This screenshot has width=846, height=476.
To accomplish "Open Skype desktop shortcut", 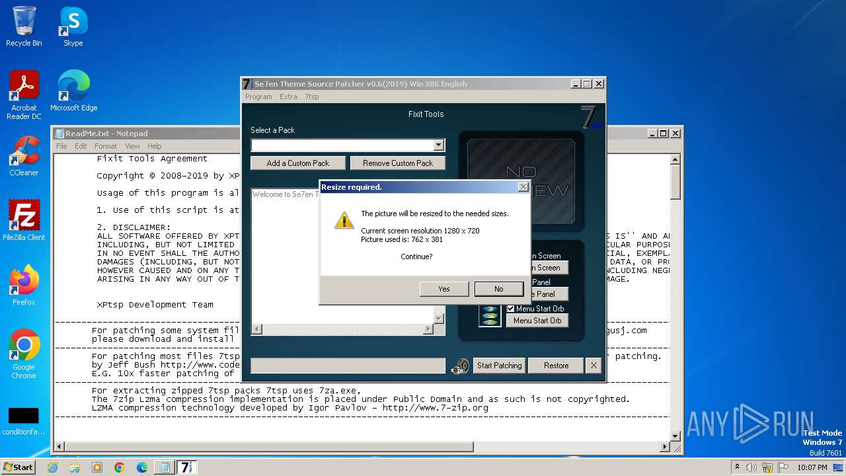I will click(x=73, y=26).
